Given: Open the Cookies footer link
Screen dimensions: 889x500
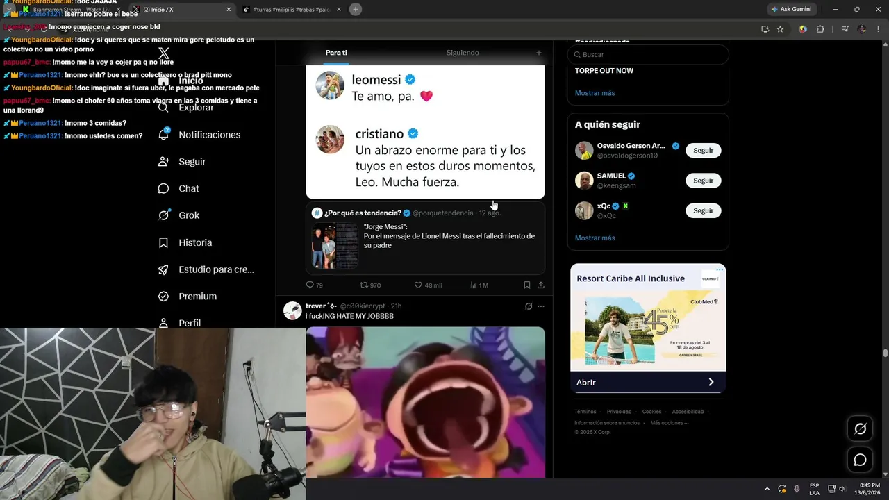Looking at the screenshot, I should tap(651, 412).
